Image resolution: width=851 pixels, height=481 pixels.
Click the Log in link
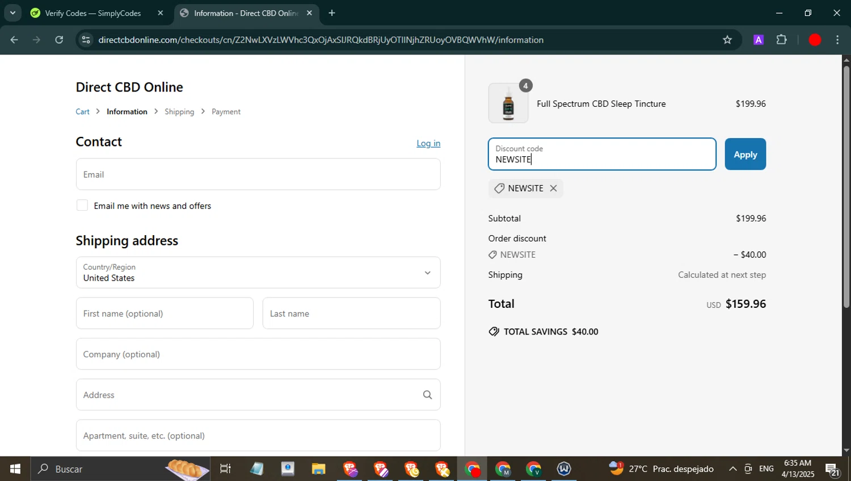(428, 143)
